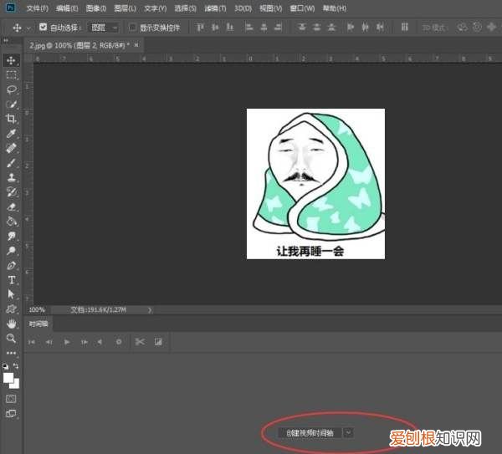This screenshot has width=502, height=454.
Task: Toggle timeline audio mute speaker
Action: (x=100, y=342)
